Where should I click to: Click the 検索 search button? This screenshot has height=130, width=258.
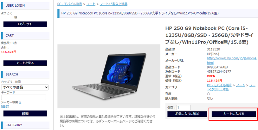tap(25, 114)
